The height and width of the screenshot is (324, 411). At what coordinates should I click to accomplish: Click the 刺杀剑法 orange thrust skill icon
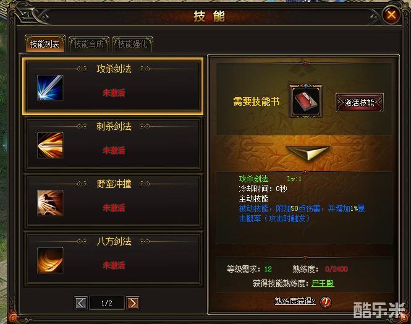50,145
